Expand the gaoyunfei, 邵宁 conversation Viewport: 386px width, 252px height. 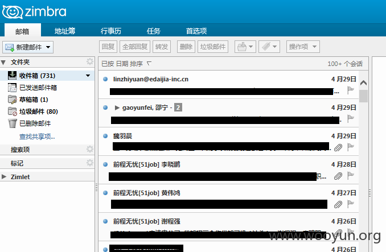pos(117,108)
